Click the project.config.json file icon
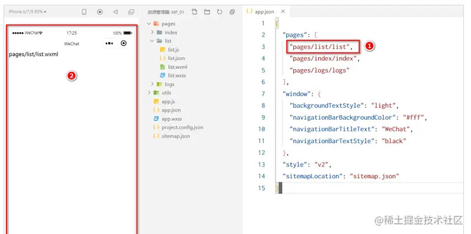The height and width of the screenshot is (234, 471). point(156,127)
